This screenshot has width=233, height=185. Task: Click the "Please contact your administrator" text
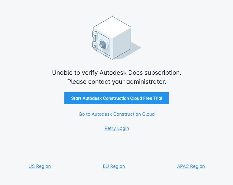click(x=117, y=82)
